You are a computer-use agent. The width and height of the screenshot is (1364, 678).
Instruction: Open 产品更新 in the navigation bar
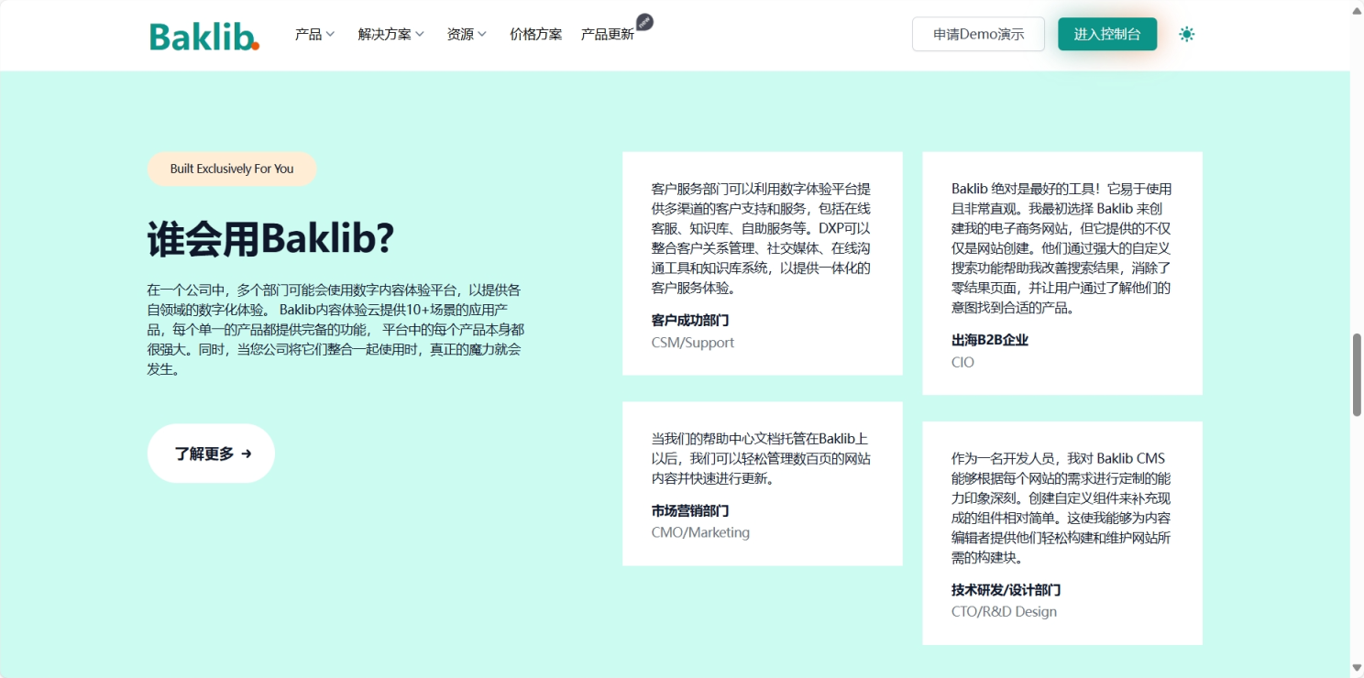click(607, 35)
